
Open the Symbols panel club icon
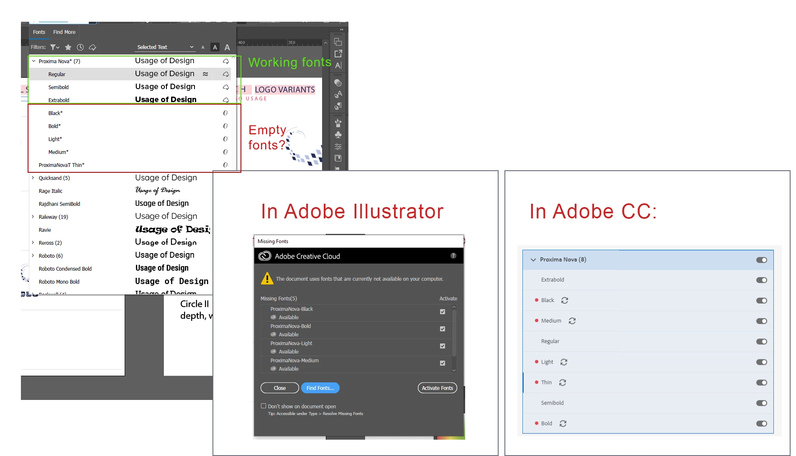click(338, 135)
